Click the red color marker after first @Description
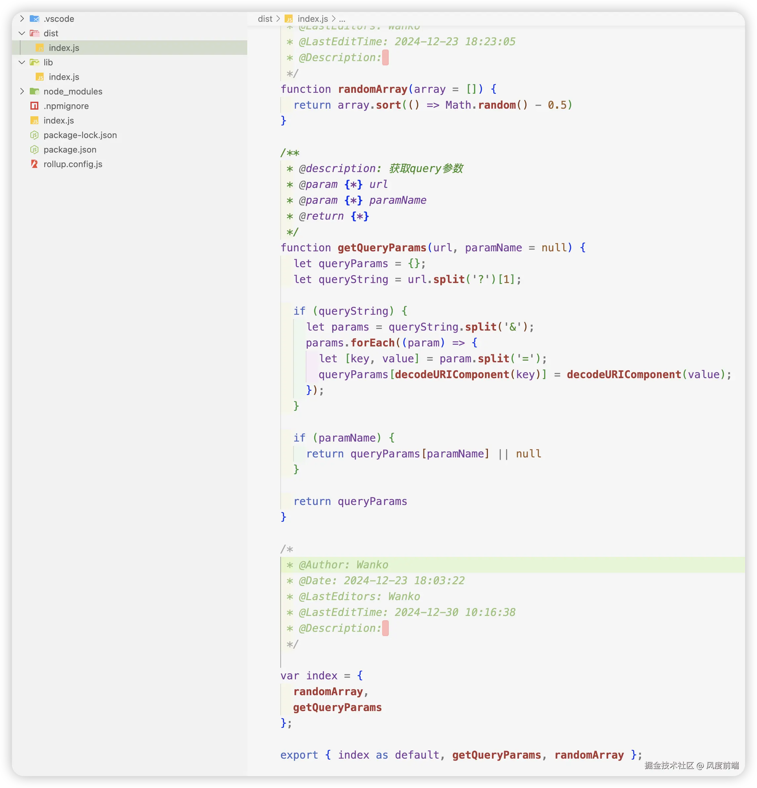 click(x=385, y=57)
